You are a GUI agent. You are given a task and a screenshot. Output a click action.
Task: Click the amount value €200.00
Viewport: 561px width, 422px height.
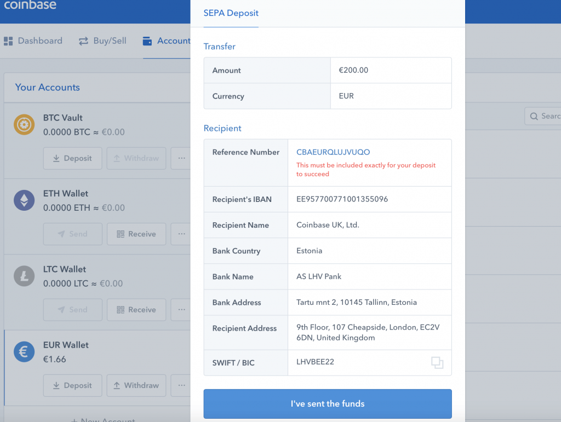click(353, 70)
